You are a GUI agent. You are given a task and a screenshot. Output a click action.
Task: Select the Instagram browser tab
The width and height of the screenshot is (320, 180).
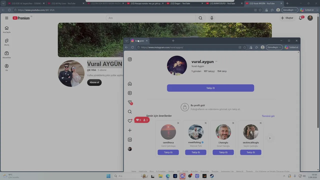pyautogui.click(x=139, y=41)
